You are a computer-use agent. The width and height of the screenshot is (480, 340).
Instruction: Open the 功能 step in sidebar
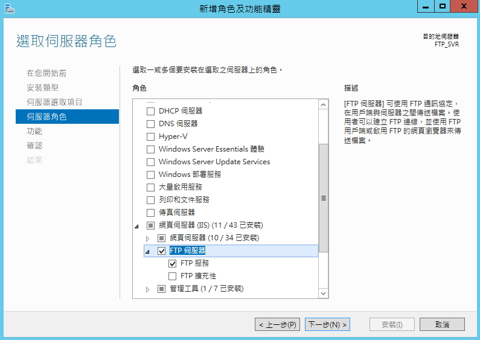click(34, 131)
